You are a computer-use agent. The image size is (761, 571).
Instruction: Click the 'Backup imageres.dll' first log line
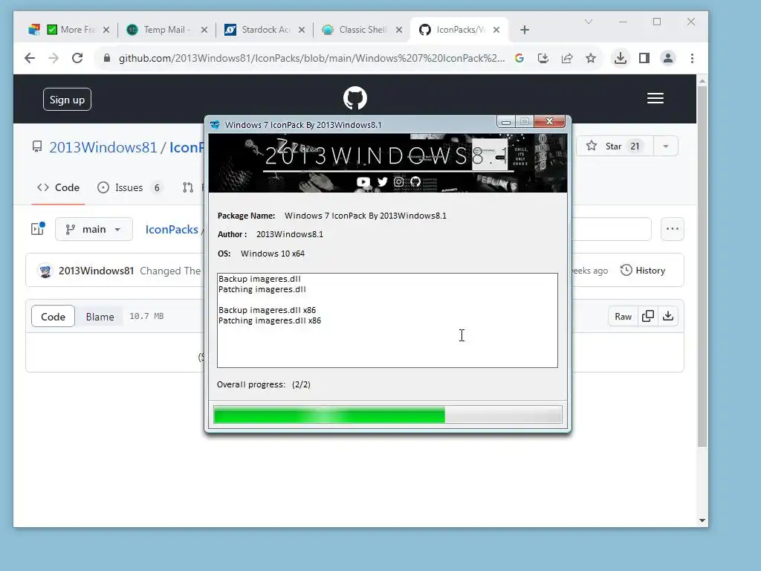[x=259, y=279]
